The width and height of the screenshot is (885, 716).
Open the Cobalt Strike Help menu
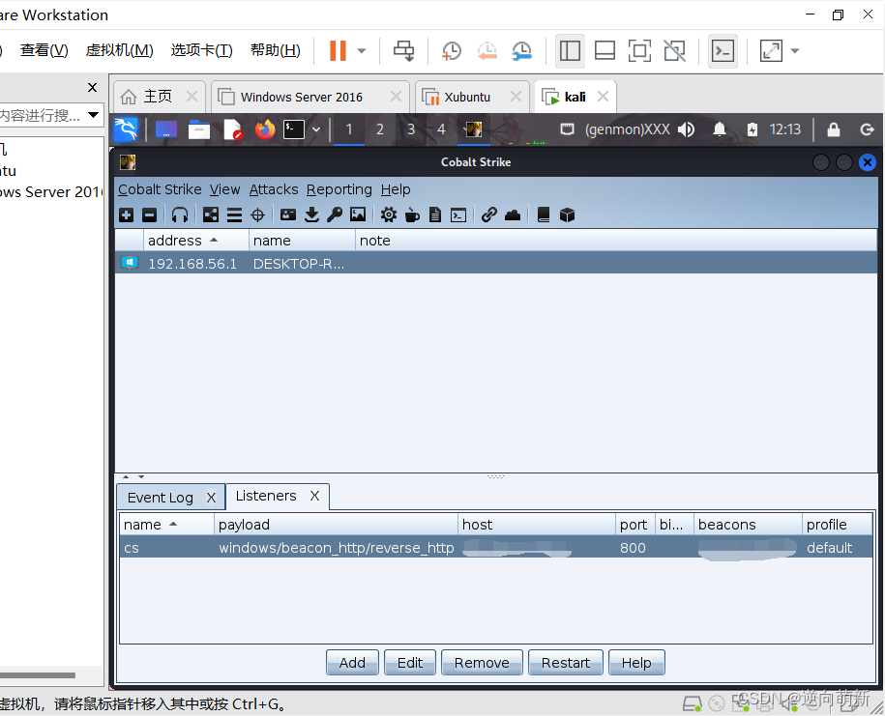(x=396, y=189)
